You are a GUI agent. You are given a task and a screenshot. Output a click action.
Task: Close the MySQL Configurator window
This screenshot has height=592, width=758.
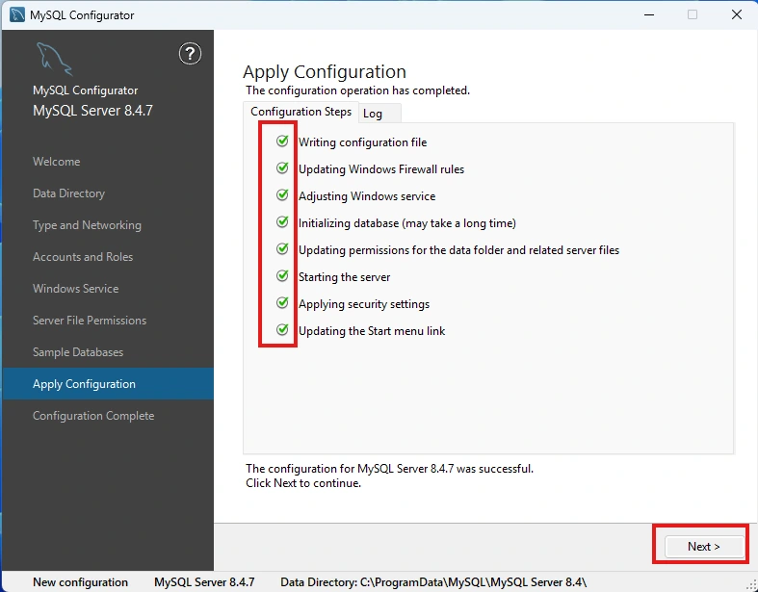[x=736, y=15]
